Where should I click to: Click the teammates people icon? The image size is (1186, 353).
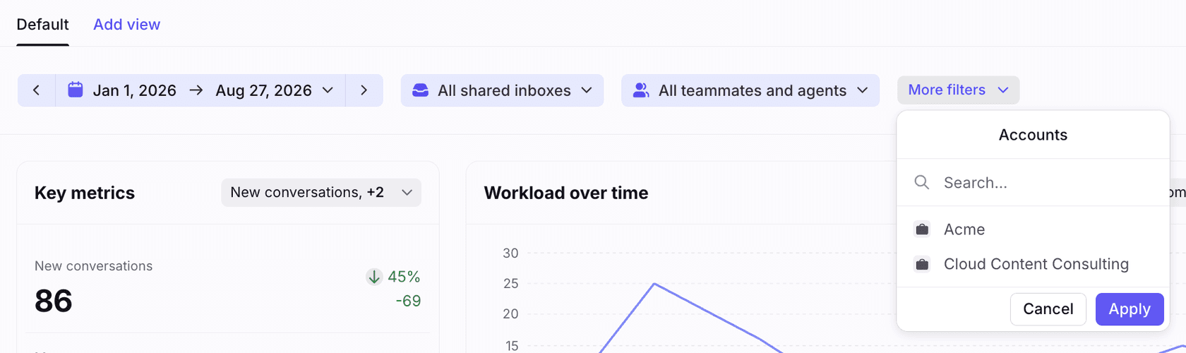click(x=641, y=90)
